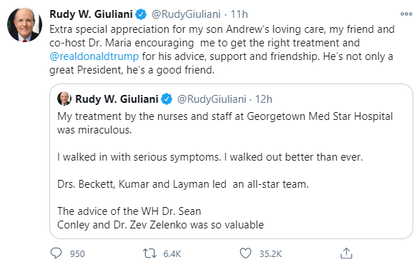Open Rudy Giuliani's large profile picture
Image resolution: width=419 pixels, height=267 pixels.
[24, 25]
